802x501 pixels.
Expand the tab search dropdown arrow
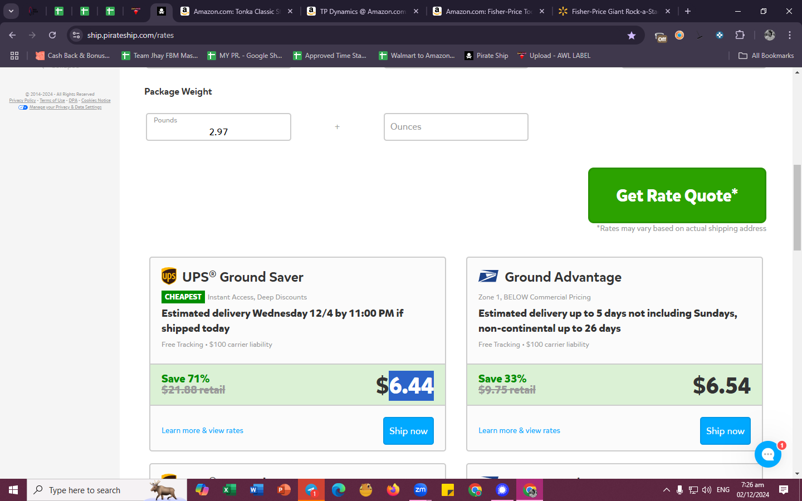click(11, 11)
